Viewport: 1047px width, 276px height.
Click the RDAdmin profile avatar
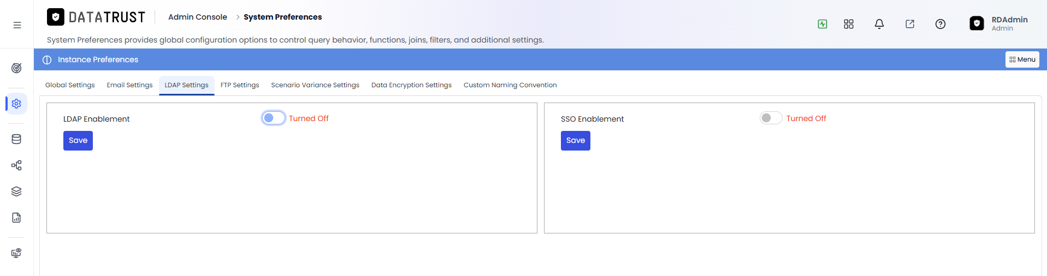(977, 23)
